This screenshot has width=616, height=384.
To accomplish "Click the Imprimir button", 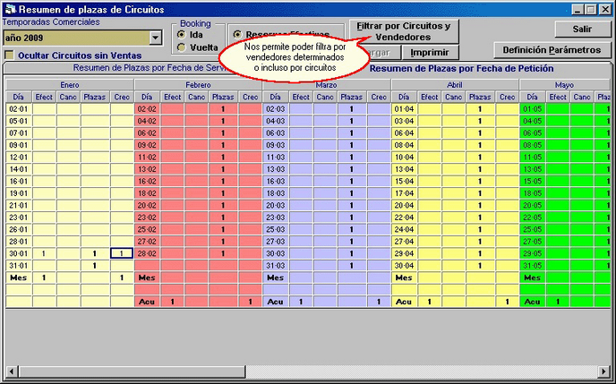I will pyautogui.click(x=429, y=53).
